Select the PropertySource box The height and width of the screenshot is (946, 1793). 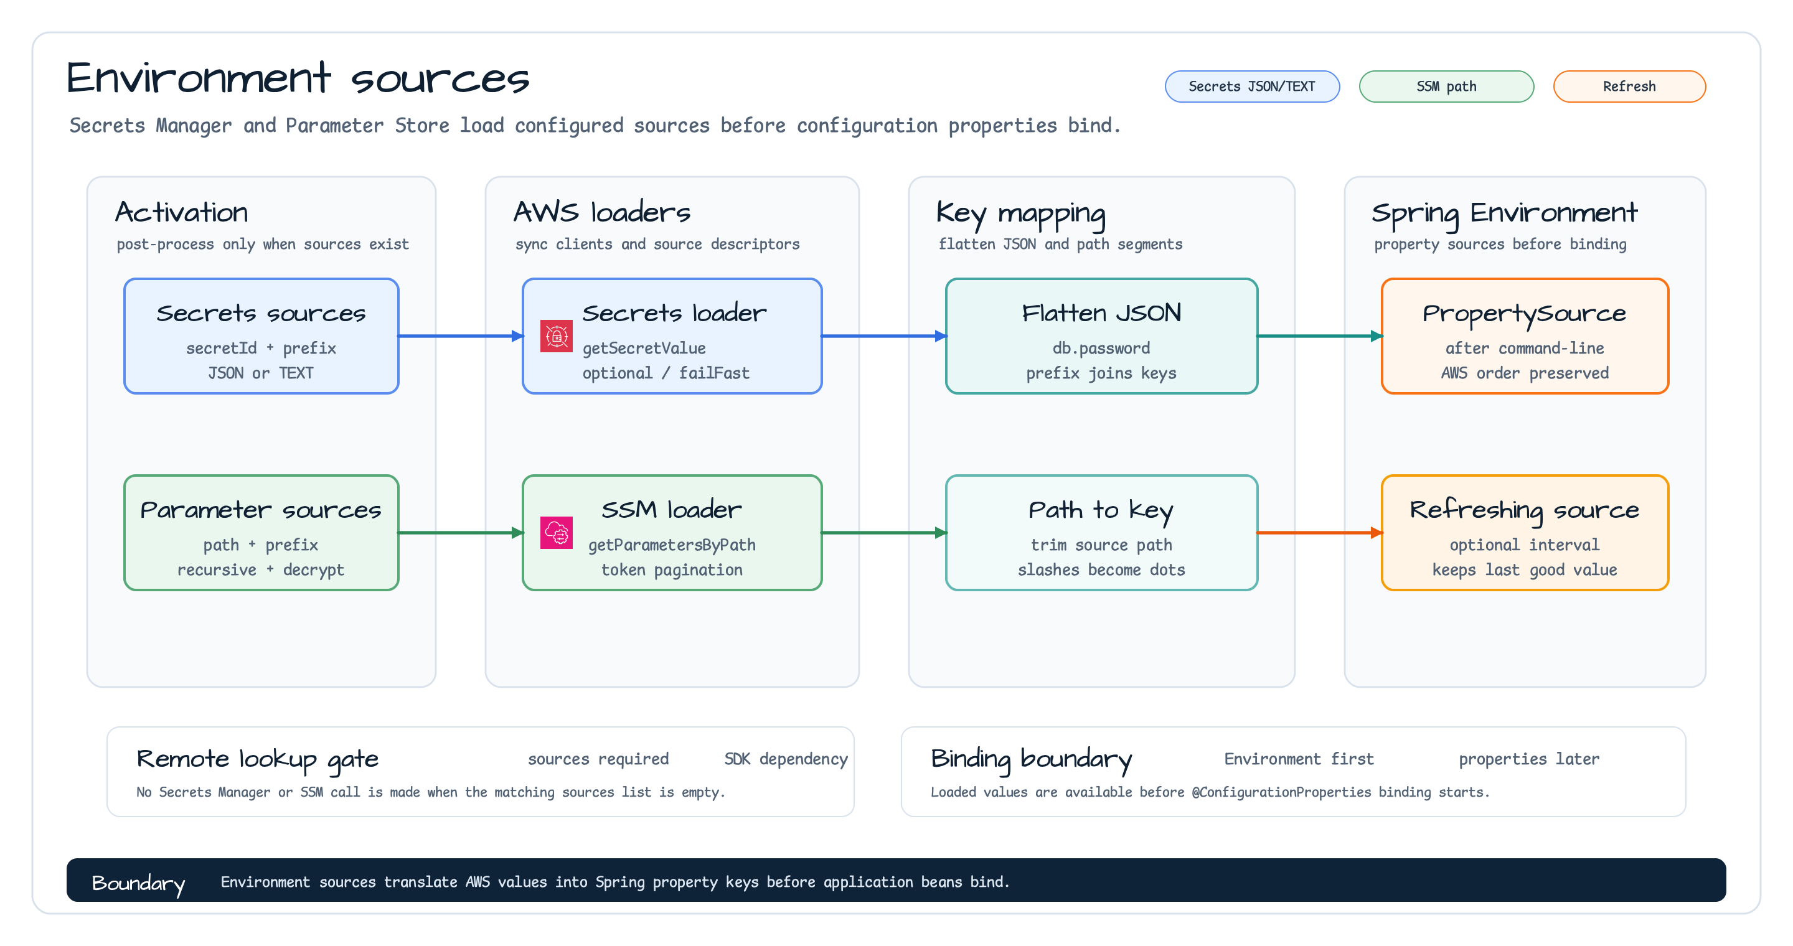[1525, 336]
